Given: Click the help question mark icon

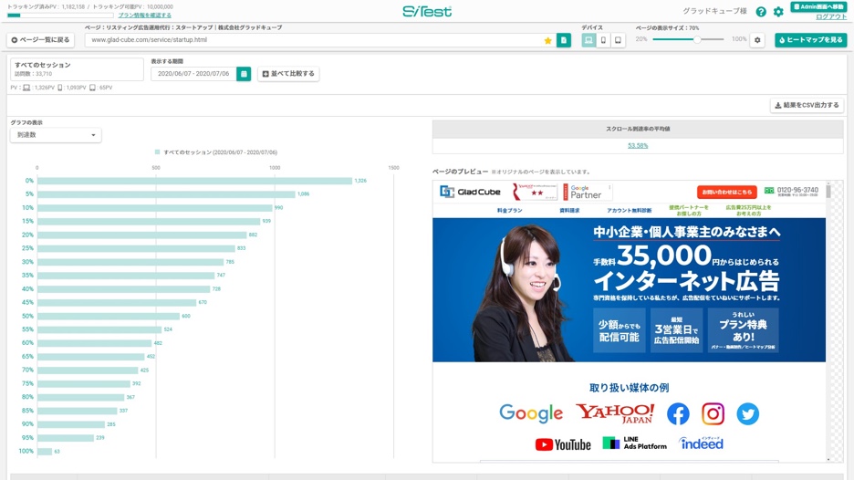Looking at the screenshot, I should (761, 12).
